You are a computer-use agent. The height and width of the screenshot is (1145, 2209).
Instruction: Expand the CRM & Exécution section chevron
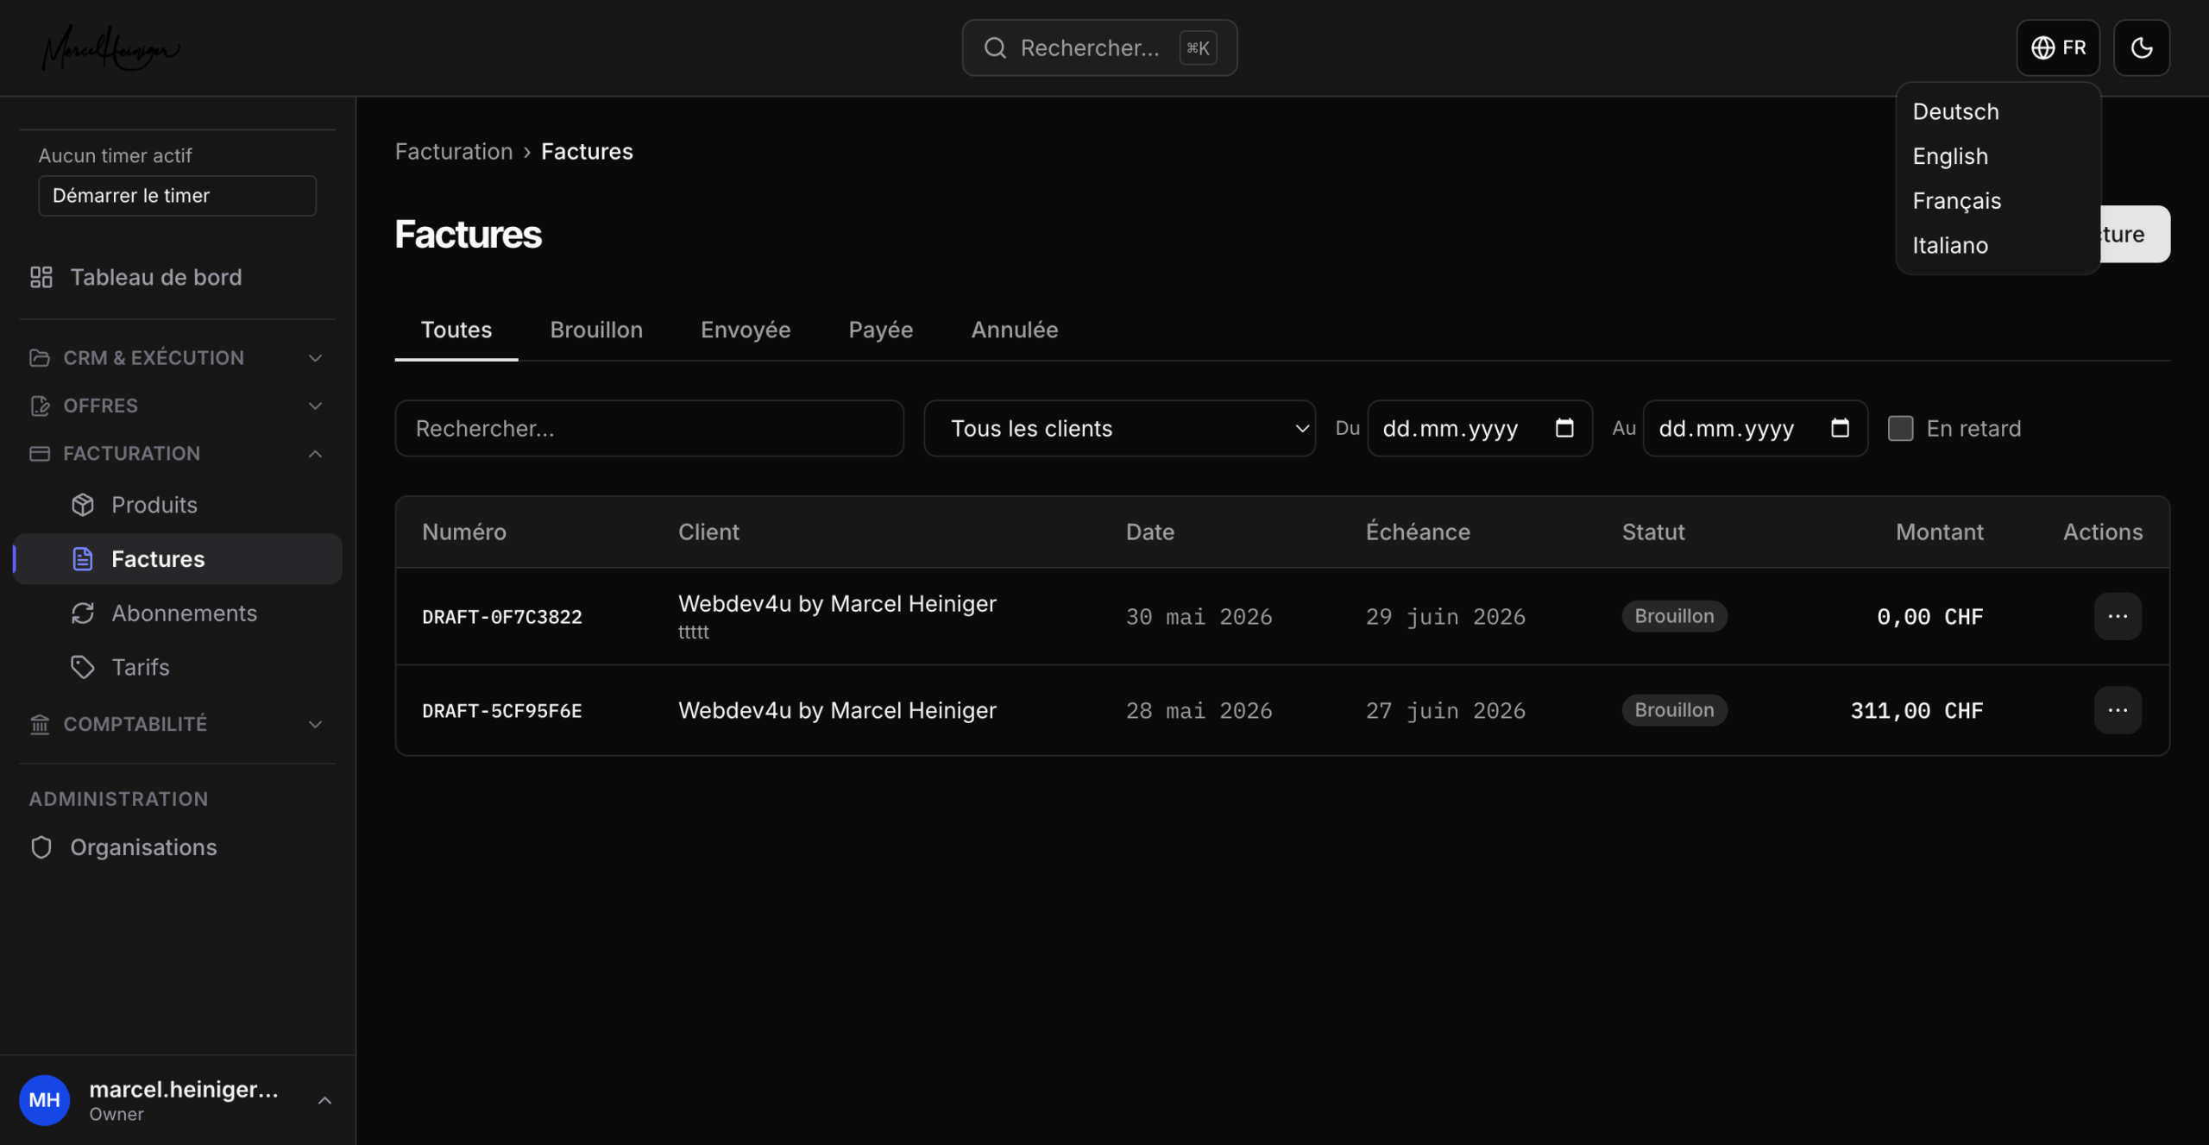click(x=316, y=357)
